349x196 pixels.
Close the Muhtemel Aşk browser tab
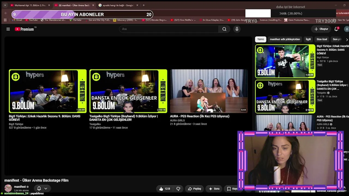(x=49, y=5)
